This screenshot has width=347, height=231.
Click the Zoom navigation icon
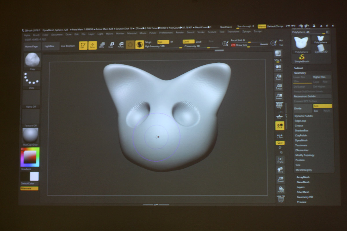[x=279, y=77]
